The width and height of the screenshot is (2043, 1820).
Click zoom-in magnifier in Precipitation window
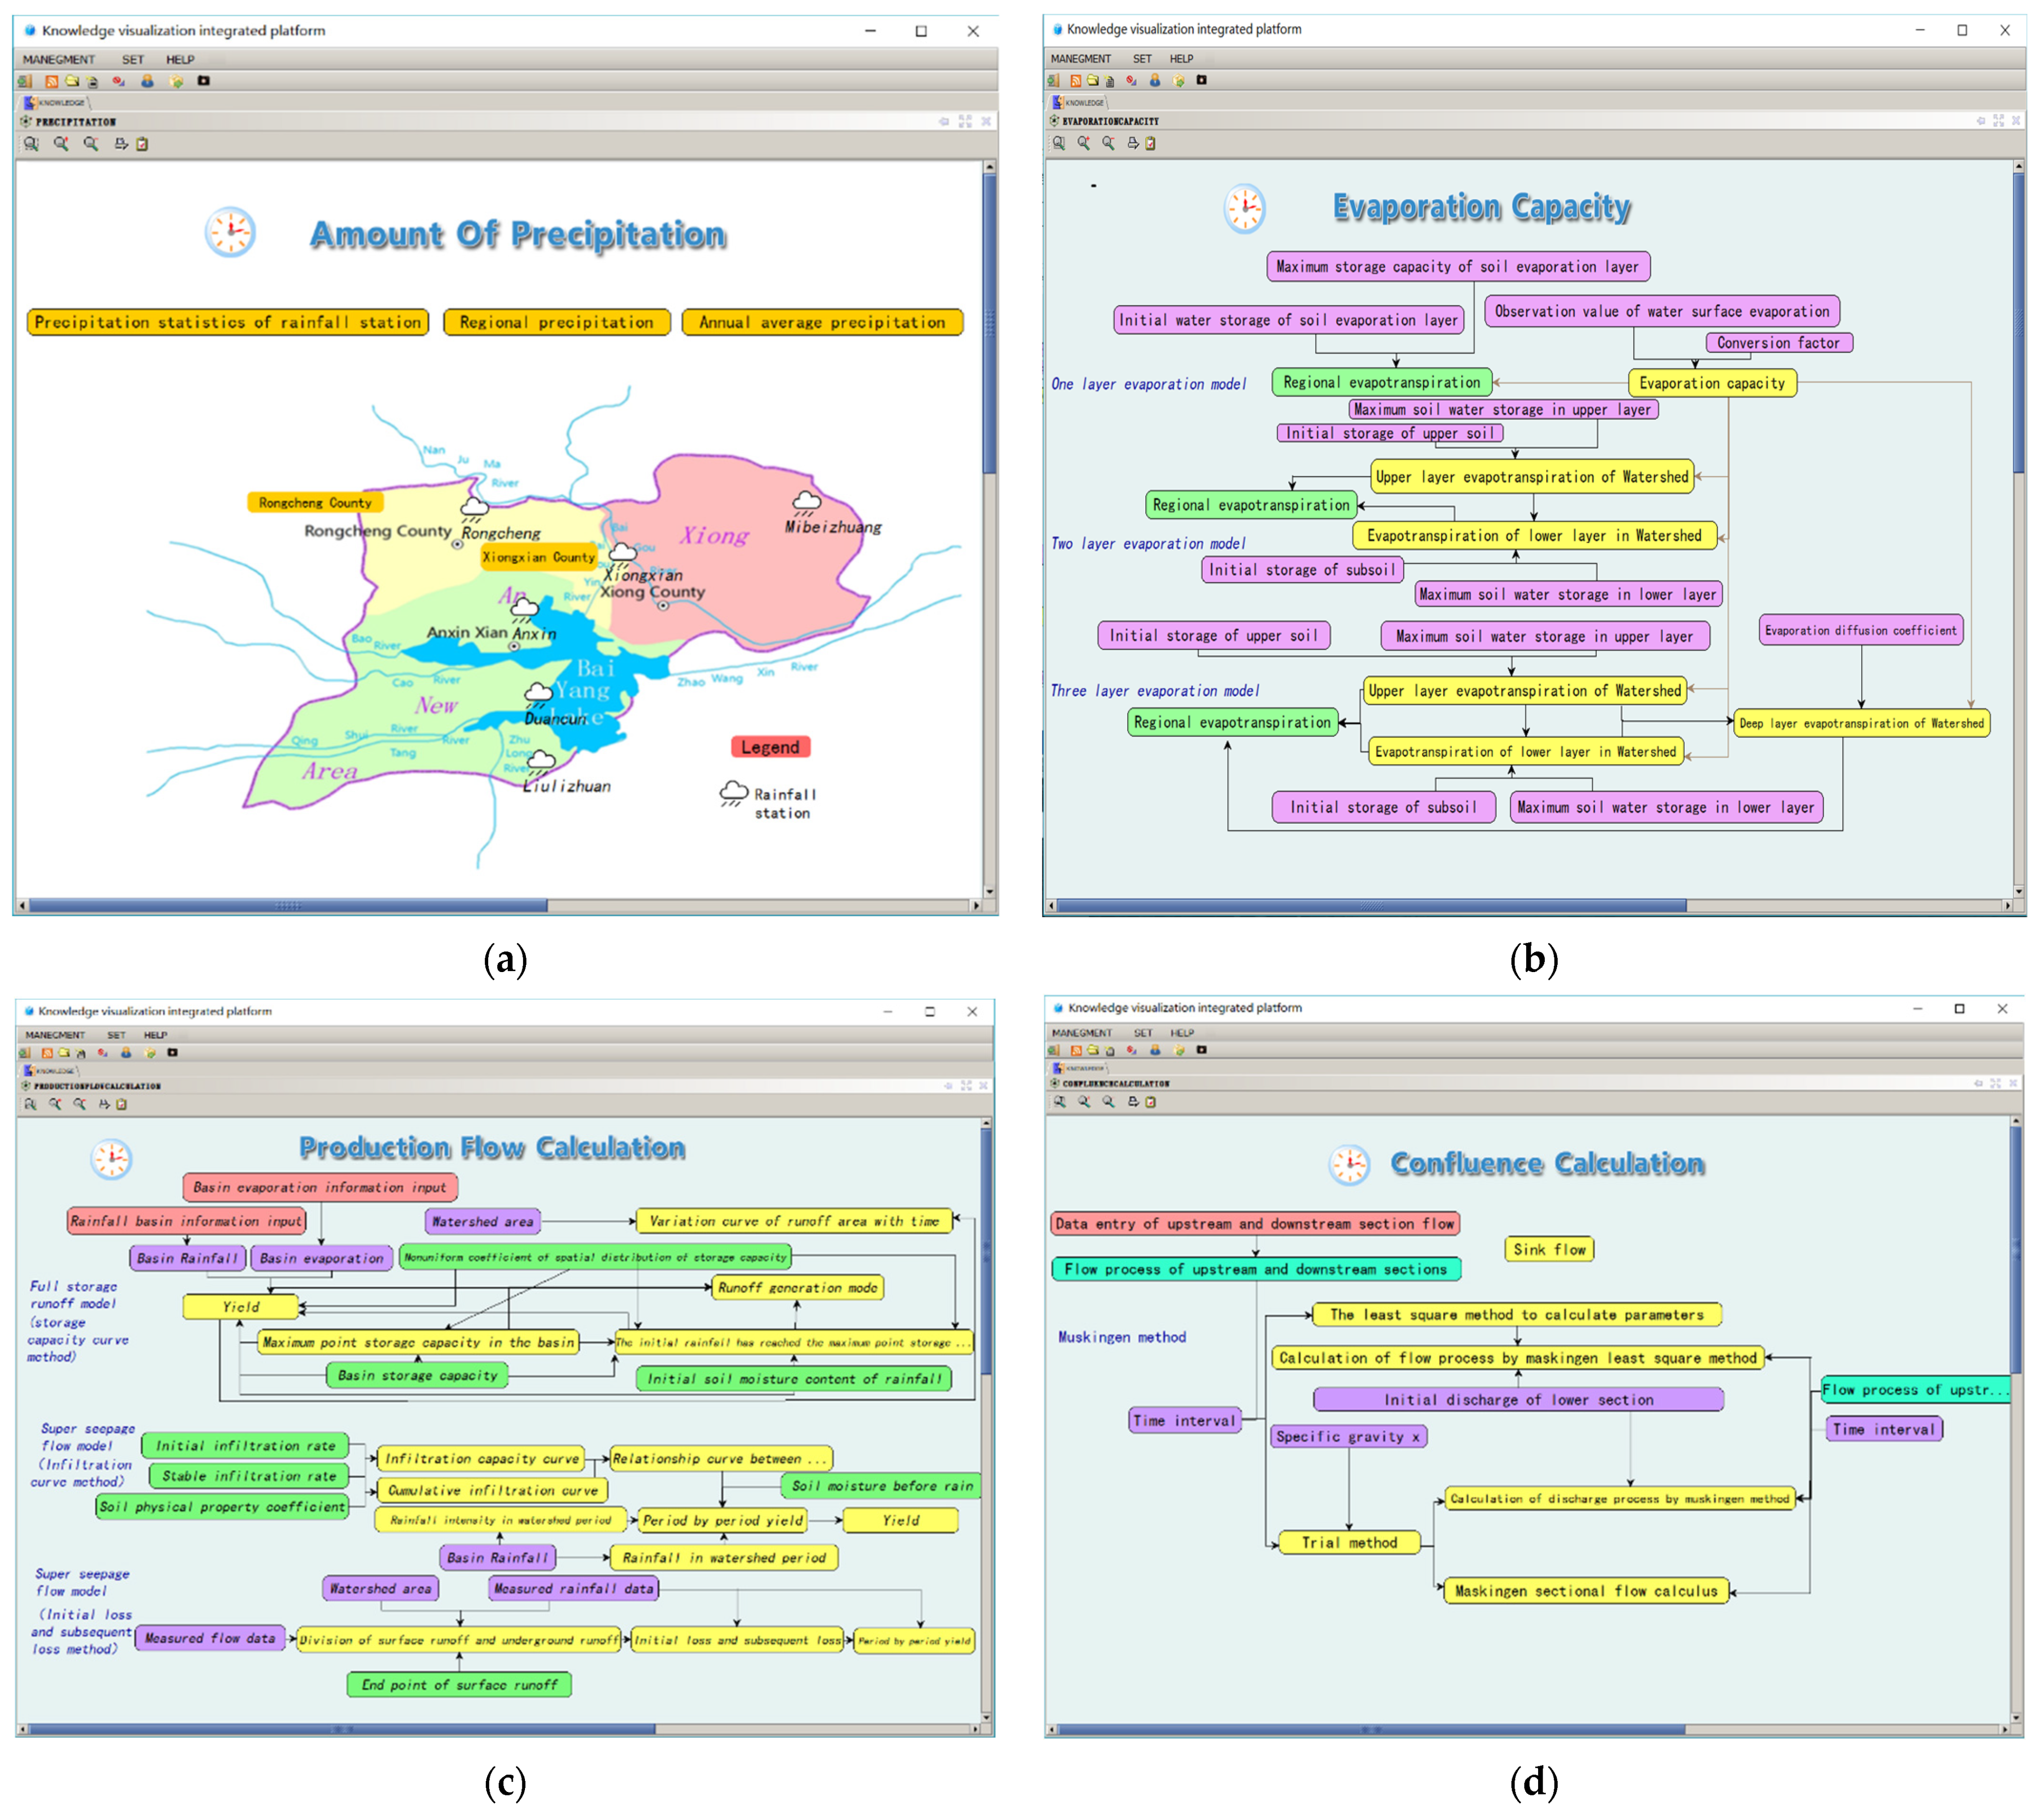tap(61, 144)
